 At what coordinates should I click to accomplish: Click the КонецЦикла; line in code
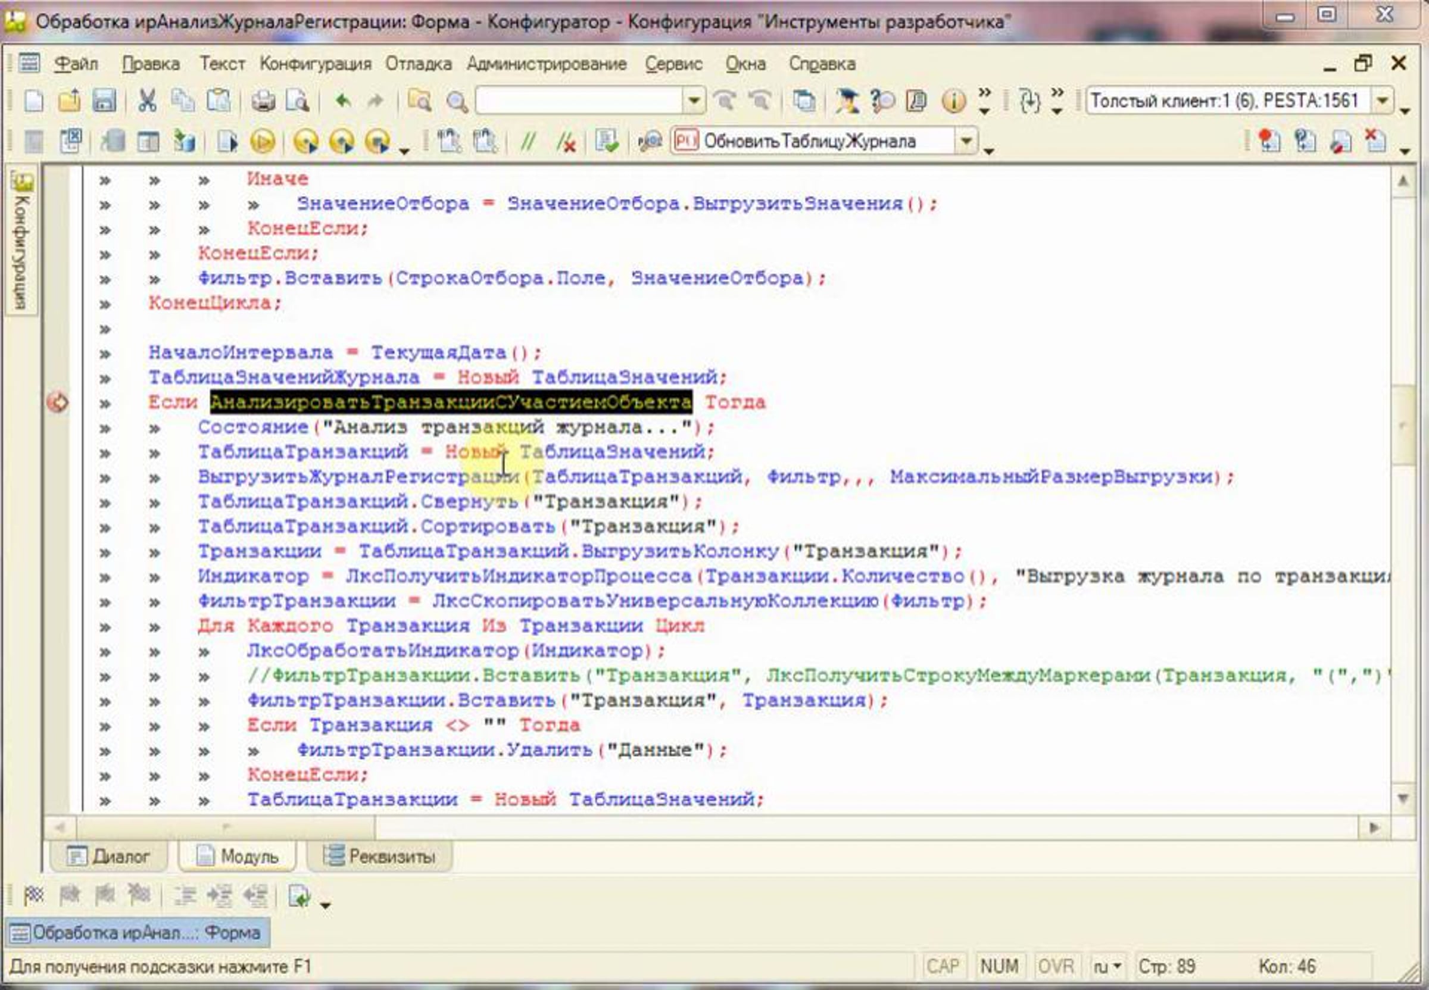(215, 304)
